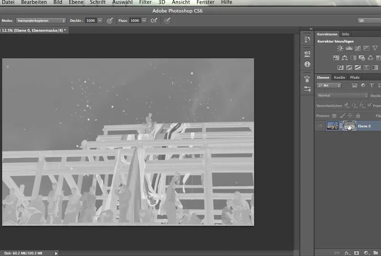Open the Filter menu

(x=145, y=2)
